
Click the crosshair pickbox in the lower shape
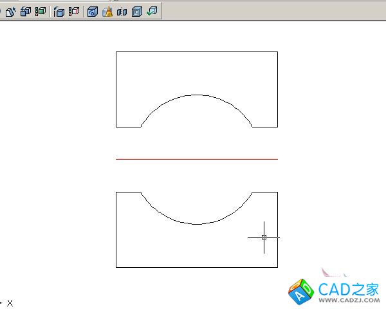pyautogui.click(x=264, y=237)
